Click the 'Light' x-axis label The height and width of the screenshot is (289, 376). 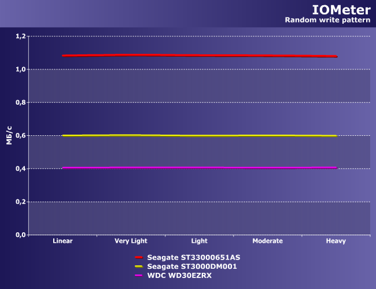199,241
